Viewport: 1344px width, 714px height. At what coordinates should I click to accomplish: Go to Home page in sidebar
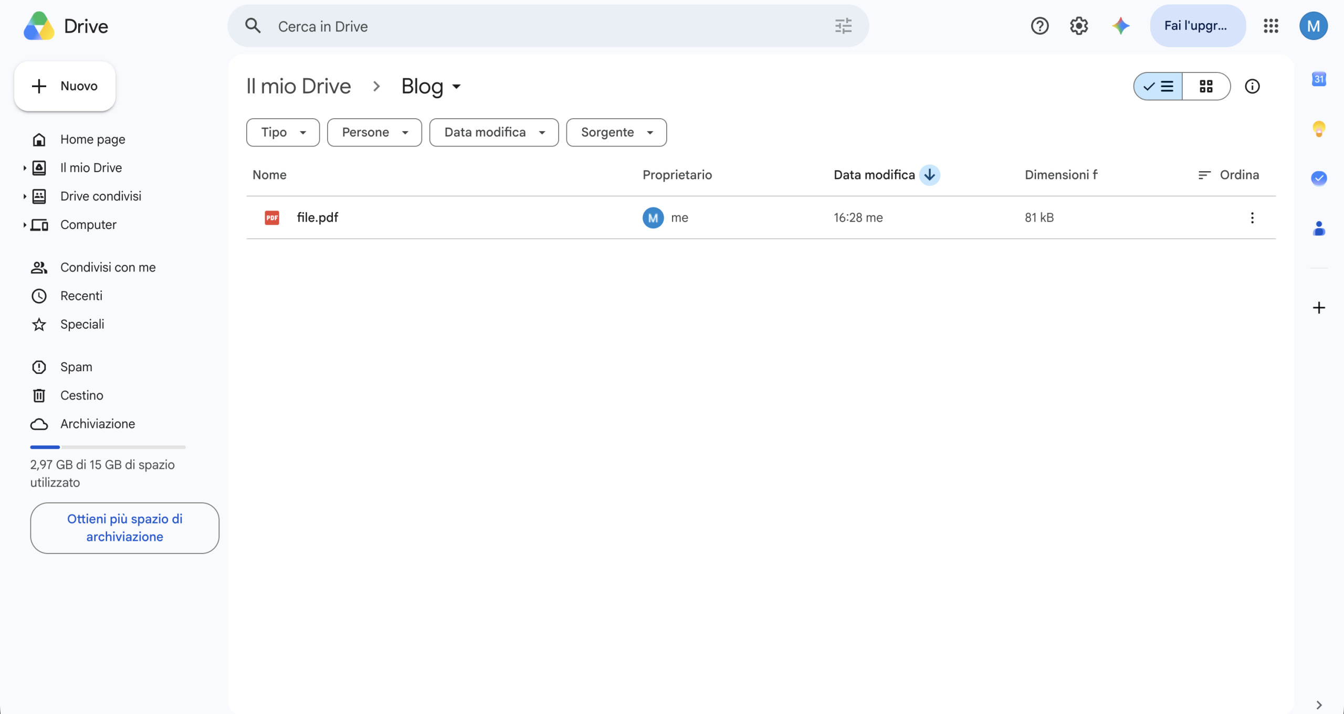pos(92,140)
